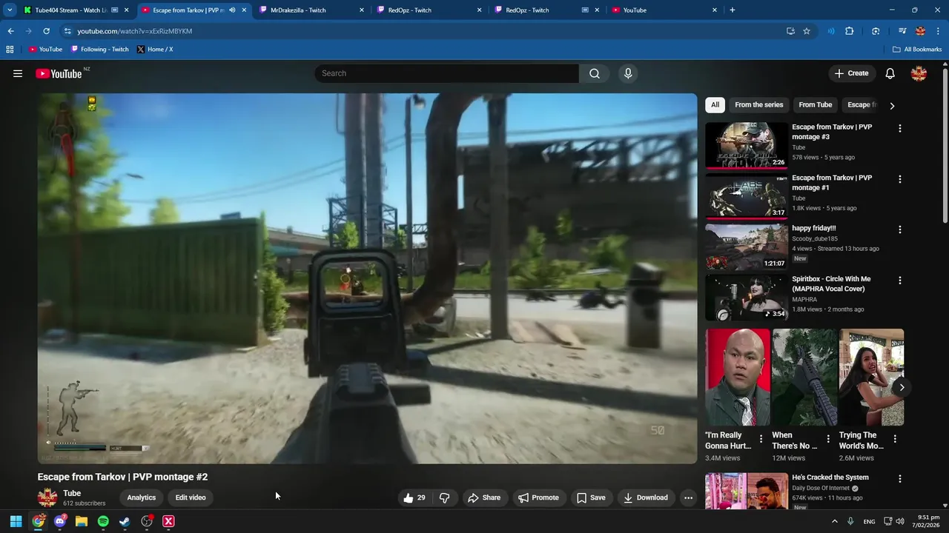Reload the page in Chrome
The image size is (949, 533).
[46, 31]
